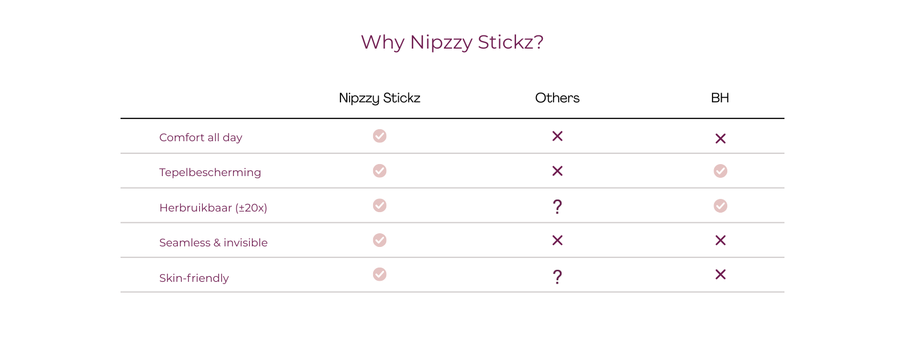Click BH X mark in Skin-friendly row
905x343 pixels.
coord(720,274)
